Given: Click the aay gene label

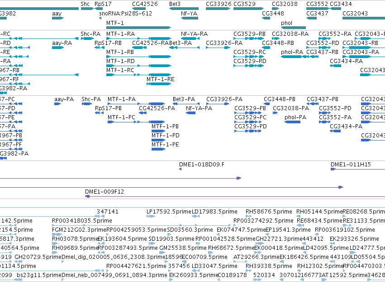Looking at the screenshot, I should coord(57,14).
